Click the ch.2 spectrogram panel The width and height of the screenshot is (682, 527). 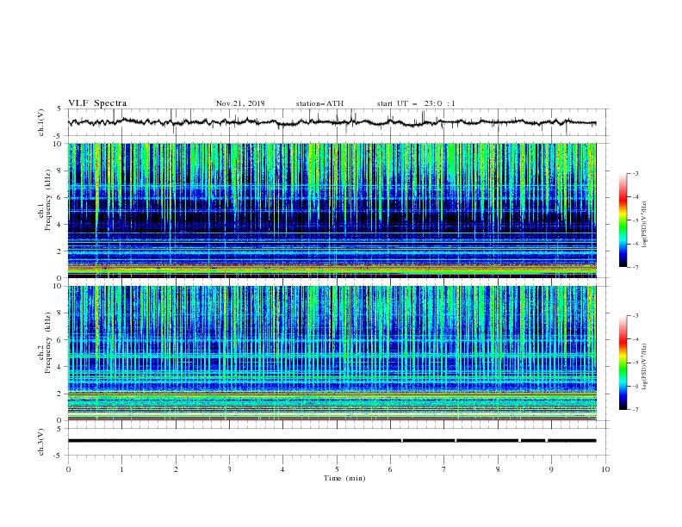332,353
